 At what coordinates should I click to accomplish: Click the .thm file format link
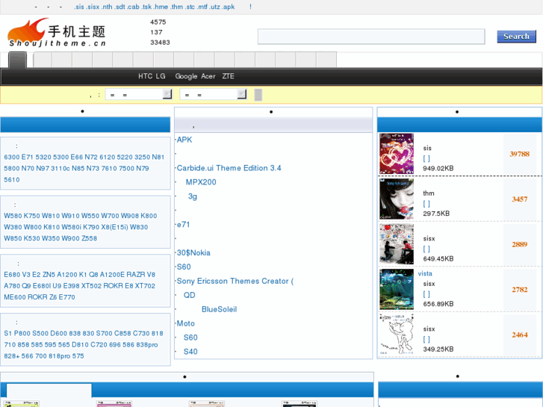point(177,7)
